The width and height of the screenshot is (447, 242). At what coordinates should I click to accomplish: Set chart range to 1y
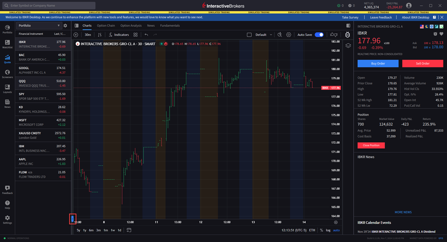point(85,230)
